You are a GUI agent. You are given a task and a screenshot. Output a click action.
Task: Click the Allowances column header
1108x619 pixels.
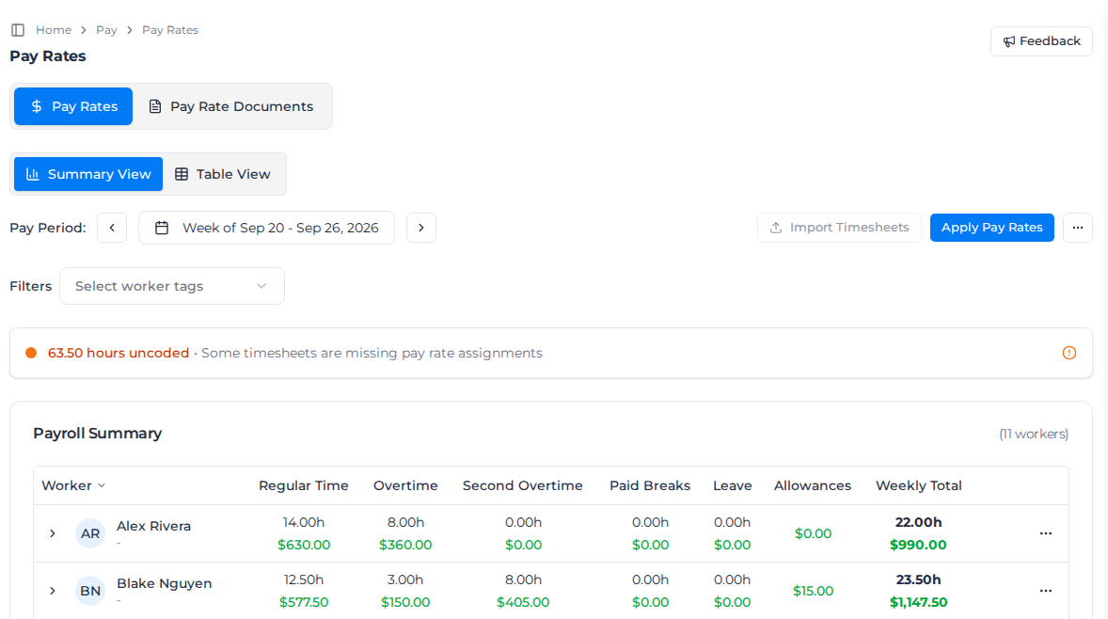(813, 485)
